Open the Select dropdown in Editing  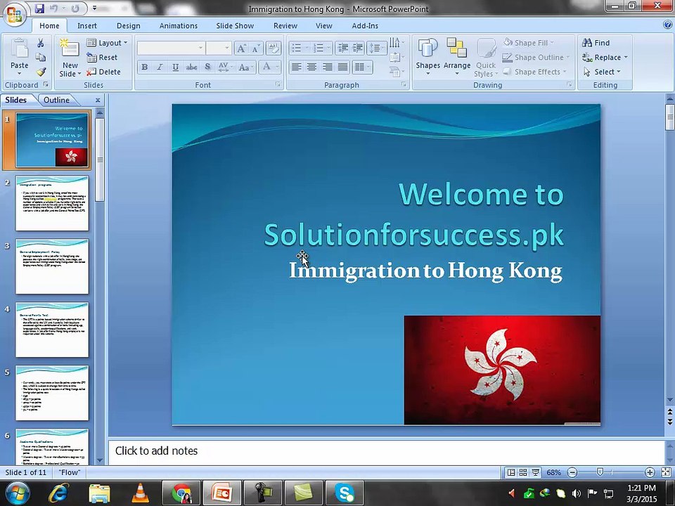pyautogui.click(x=603, y=72)
